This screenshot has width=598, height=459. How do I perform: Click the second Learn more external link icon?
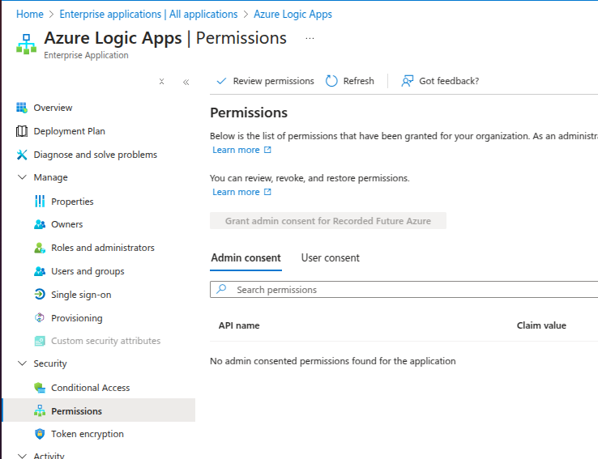click(x=267, y=192)
